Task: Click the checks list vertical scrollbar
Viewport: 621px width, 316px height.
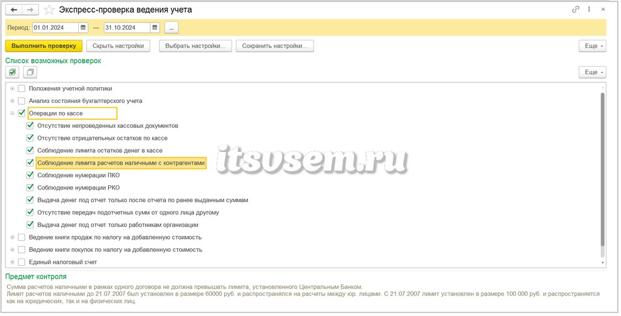Action: (x=603, y=170)
